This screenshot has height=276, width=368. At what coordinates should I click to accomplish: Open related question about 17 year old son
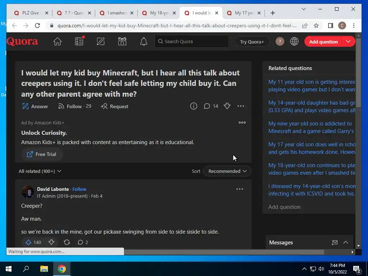[312, 148]
